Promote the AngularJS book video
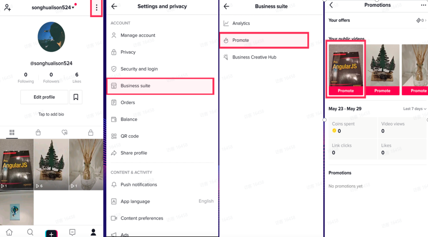 tap(346, 91)
